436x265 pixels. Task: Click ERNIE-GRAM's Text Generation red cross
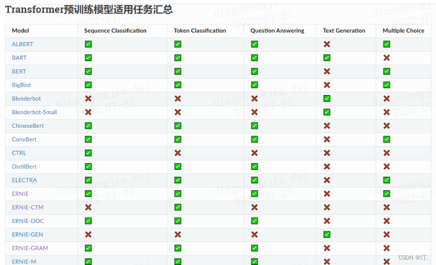[327, 248]
